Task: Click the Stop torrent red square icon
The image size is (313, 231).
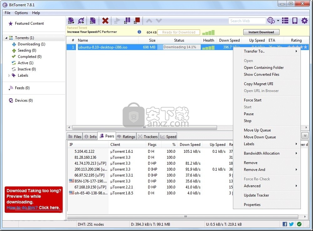Action: pyautogui.click(x=137, y=21)
